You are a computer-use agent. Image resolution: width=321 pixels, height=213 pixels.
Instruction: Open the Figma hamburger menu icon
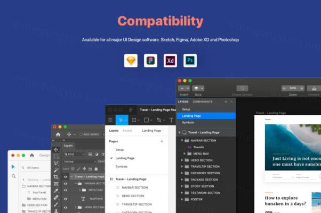click(110, 121)
